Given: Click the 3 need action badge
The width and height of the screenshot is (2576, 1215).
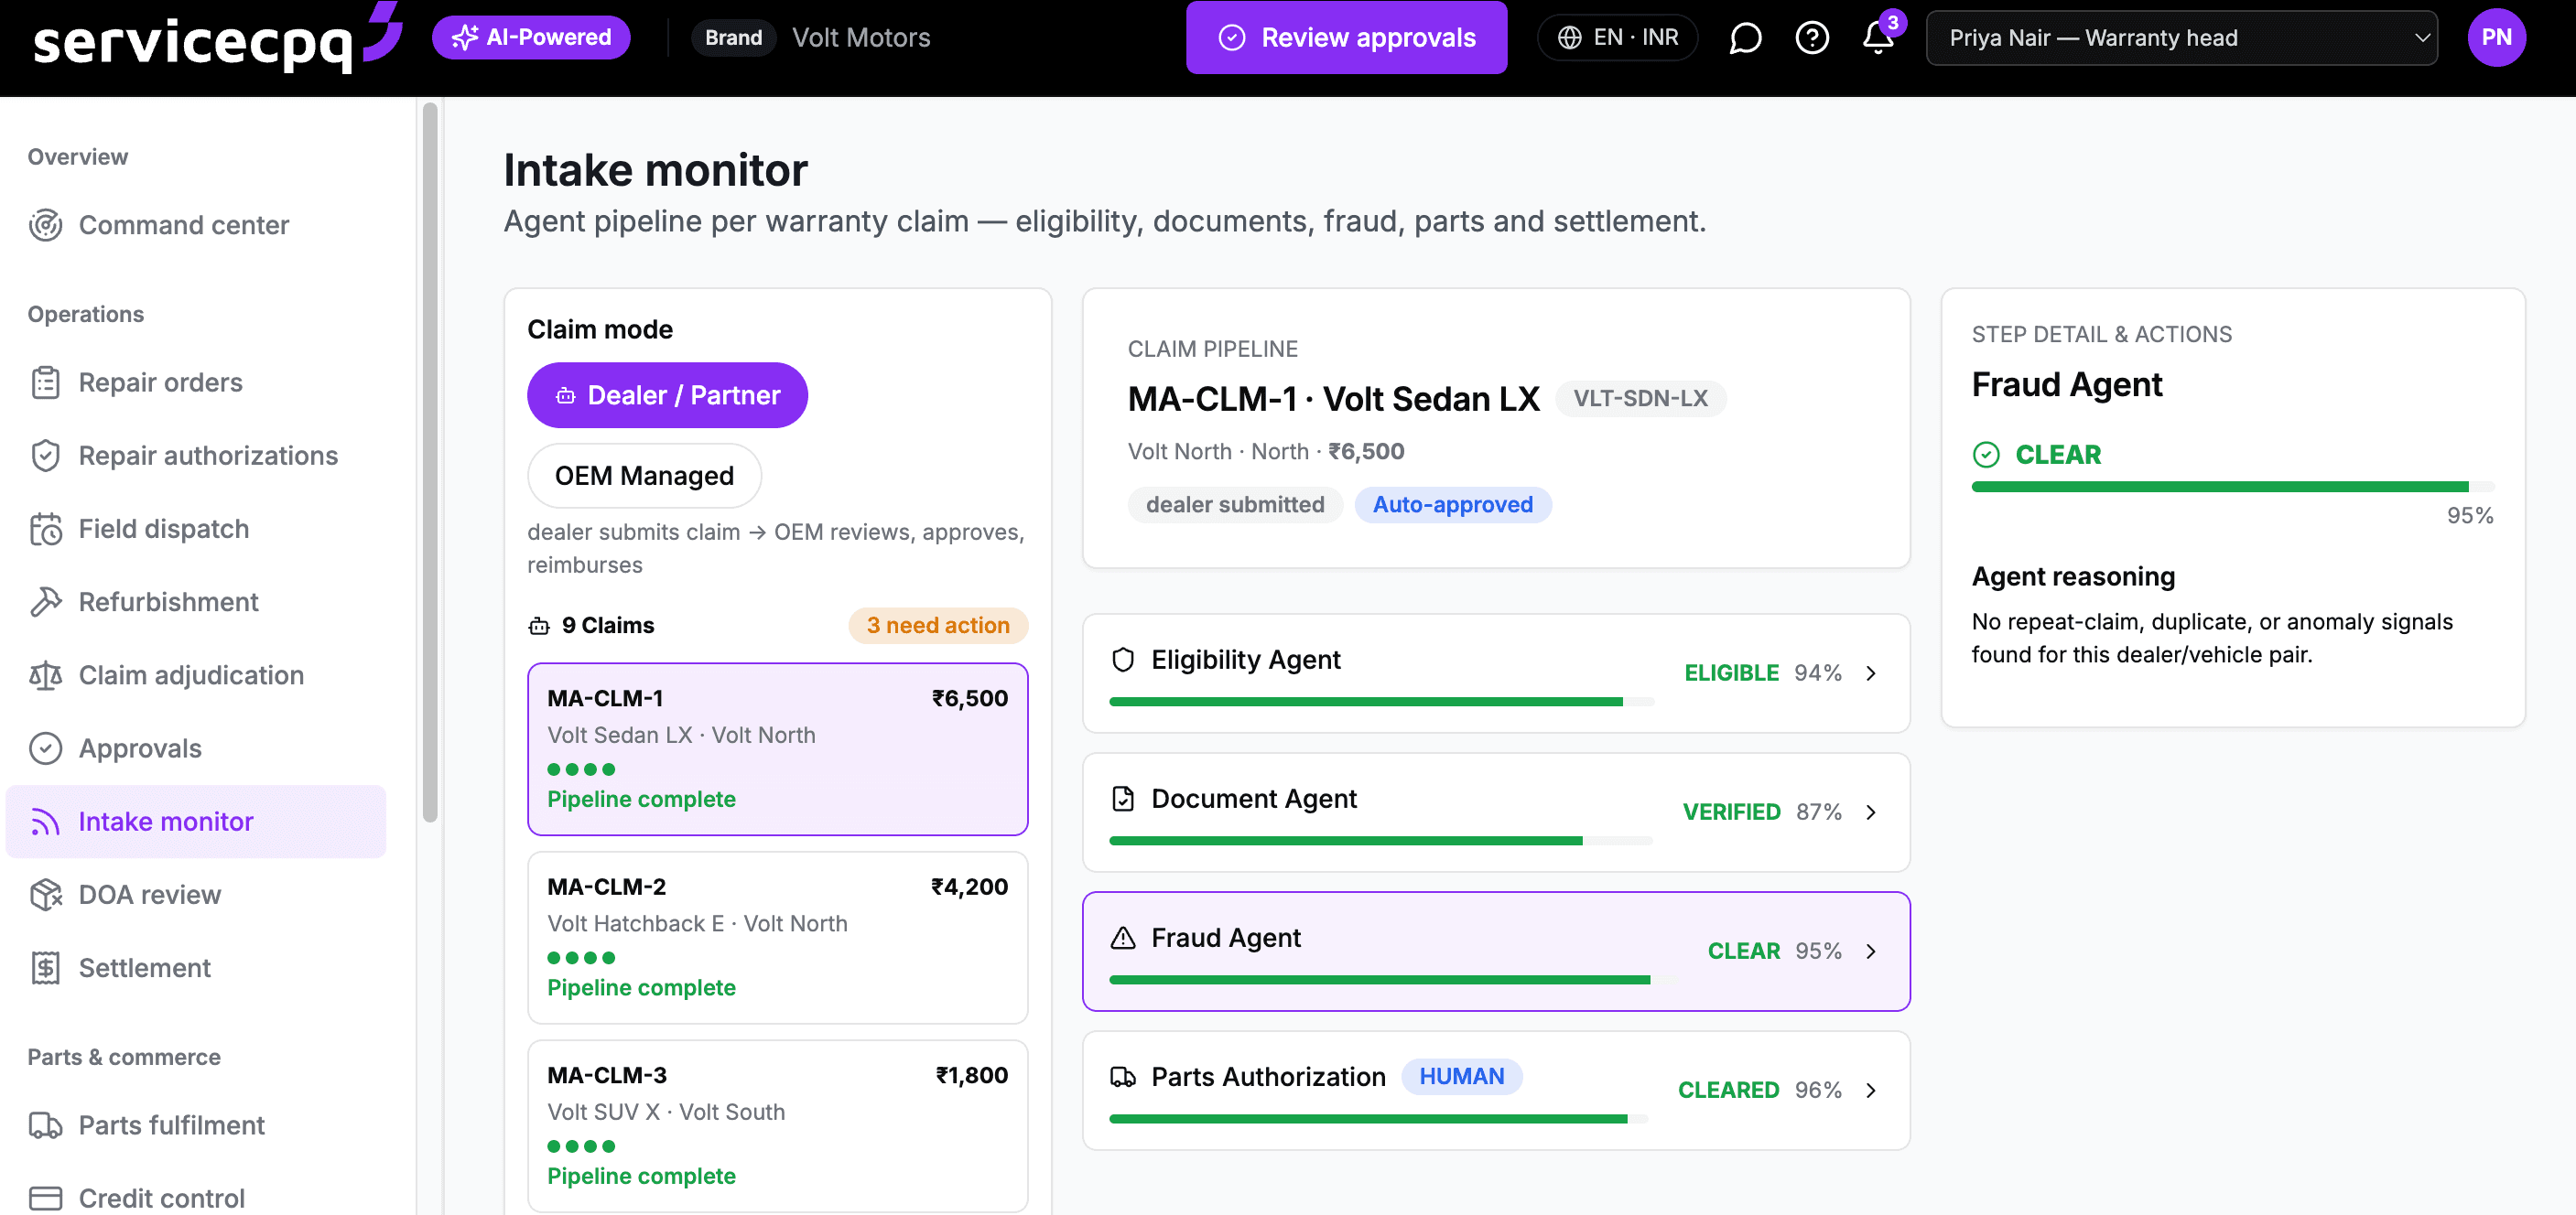Looking at the screenshot, I should tap(938, 626).
